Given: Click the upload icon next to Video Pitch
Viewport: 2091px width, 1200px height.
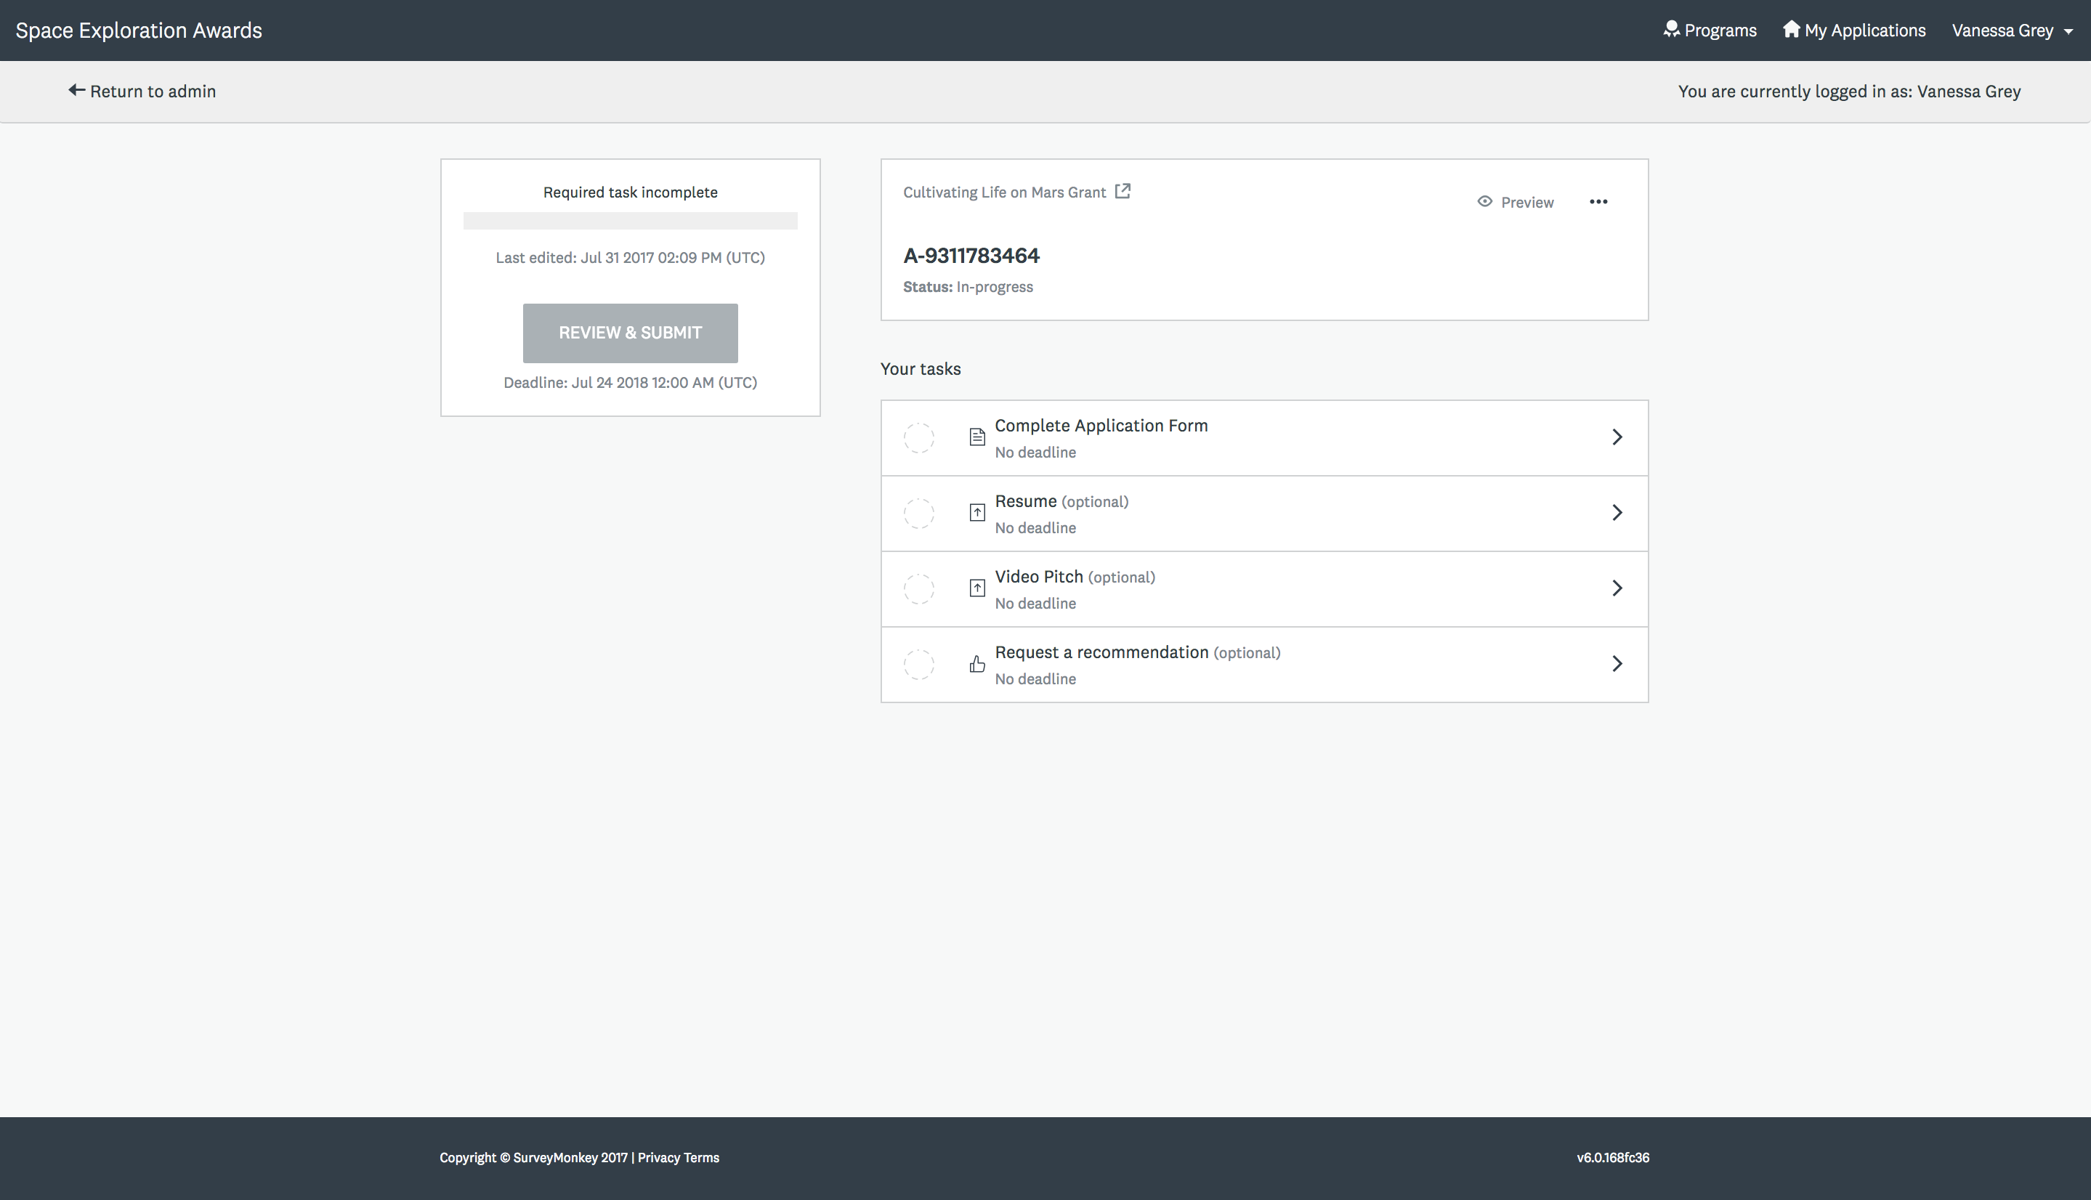Looking at the screenshot, I should 976,588.
